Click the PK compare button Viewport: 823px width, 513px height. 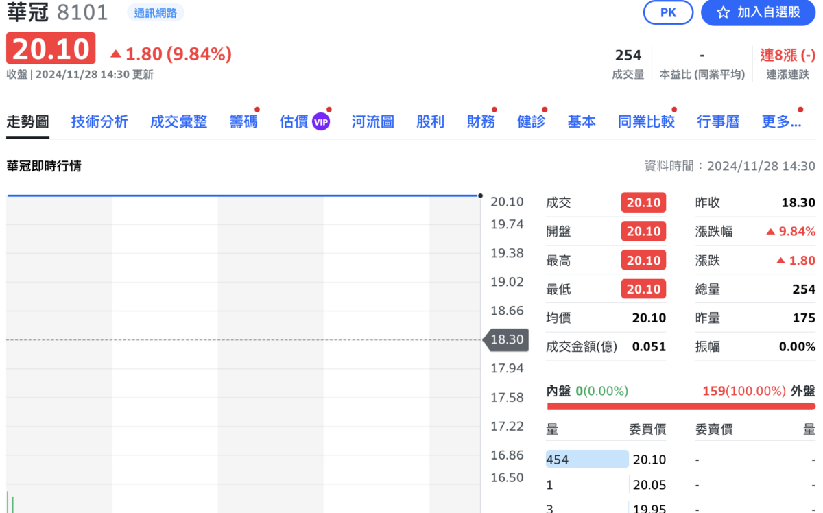coord(668,12)
